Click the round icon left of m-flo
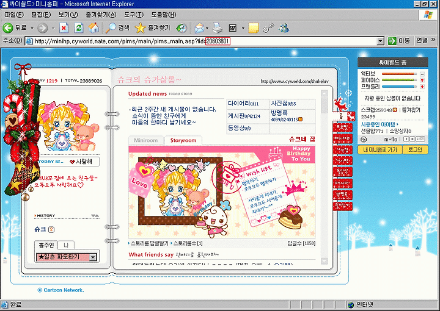 (364, 139)
